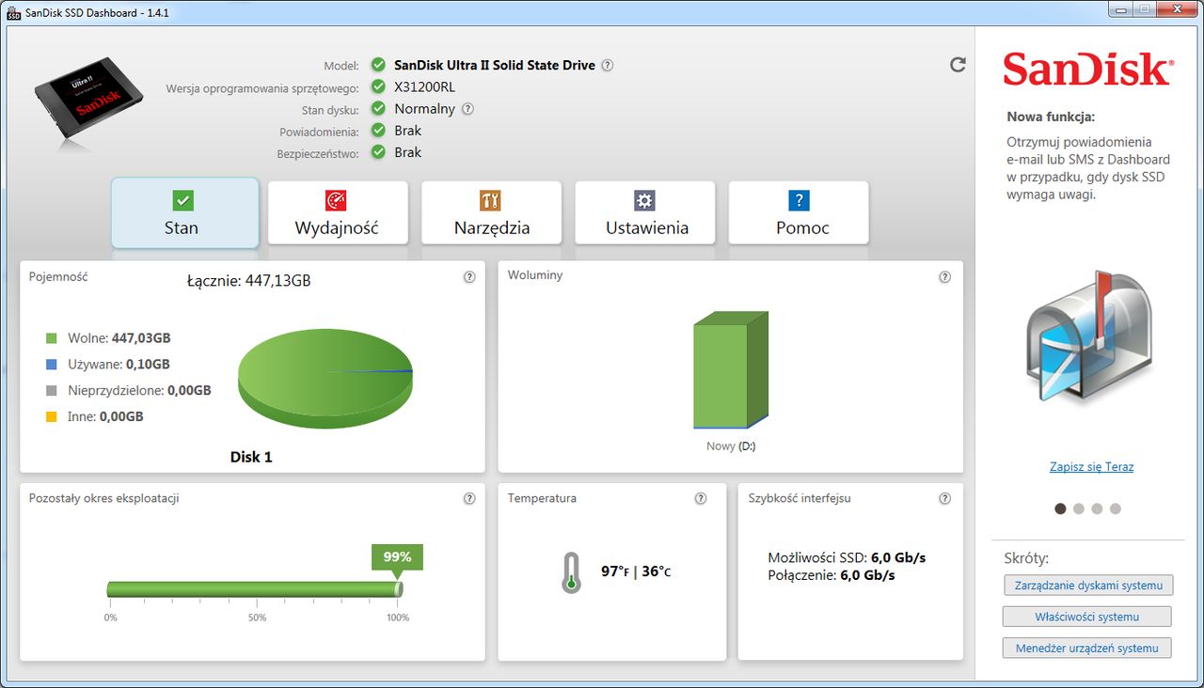
Task: Open Właściwości systemu shortcut
Action: click(x=1087, y=618)
